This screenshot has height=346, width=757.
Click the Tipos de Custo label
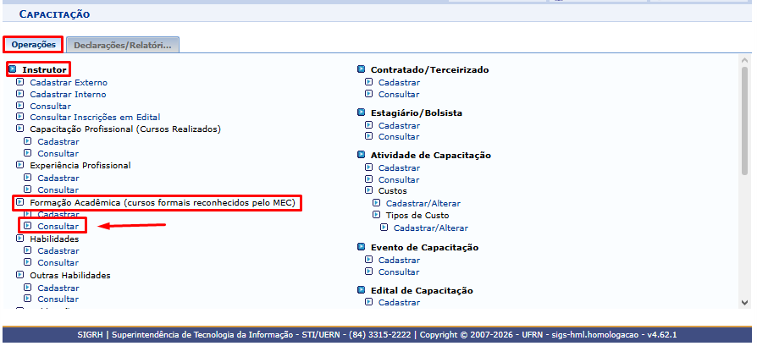pyautogui.click(x=417, y=215)
